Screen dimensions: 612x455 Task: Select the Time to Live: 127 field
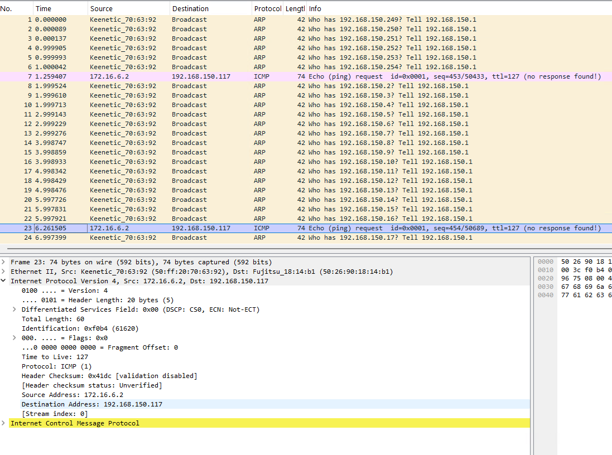coord(55,357)
